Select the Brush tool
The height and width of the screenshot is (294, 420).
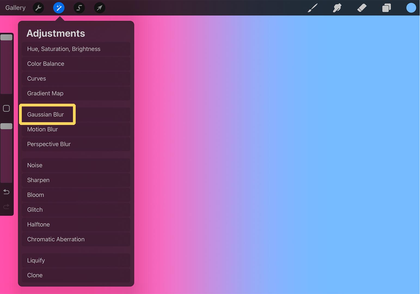(x=312, y=8)
